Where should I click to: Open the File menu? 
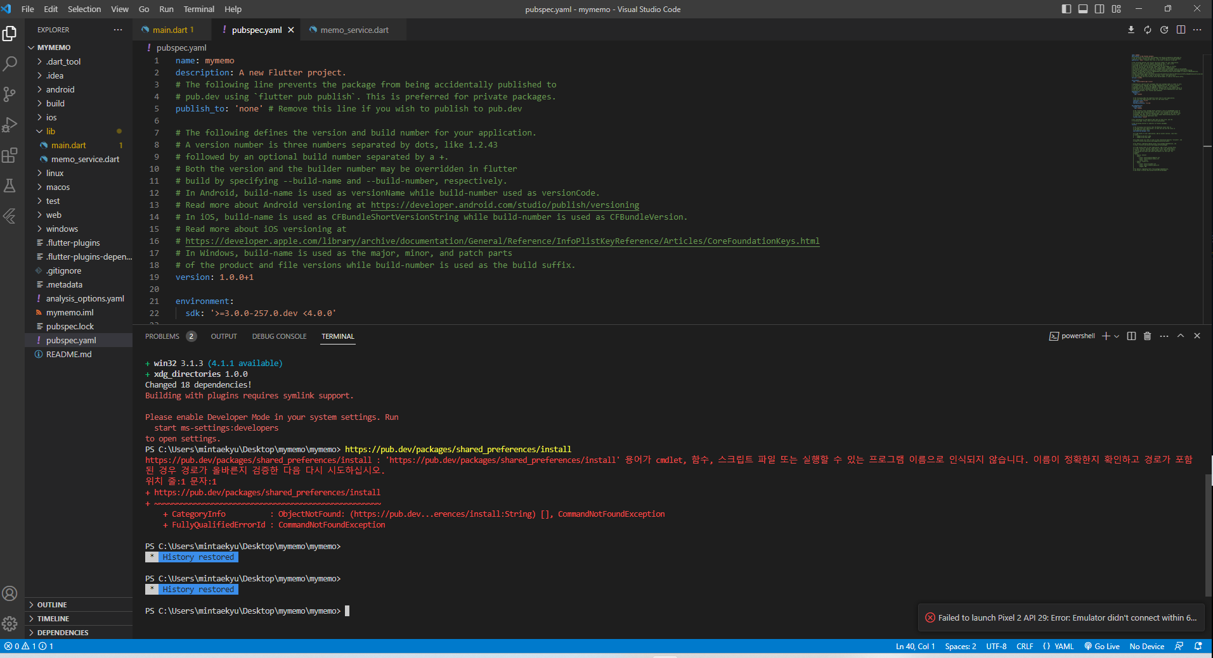[x=28, y=9]
